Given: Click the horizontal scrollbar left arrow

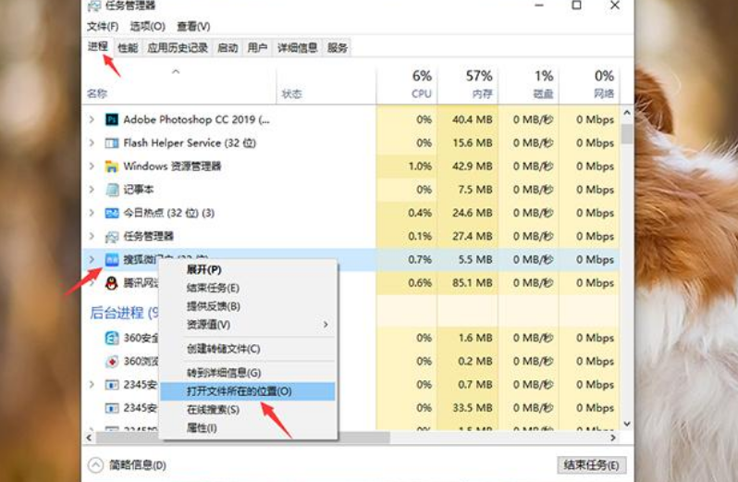Looking at the screenshot, I should tap(90, 438).
